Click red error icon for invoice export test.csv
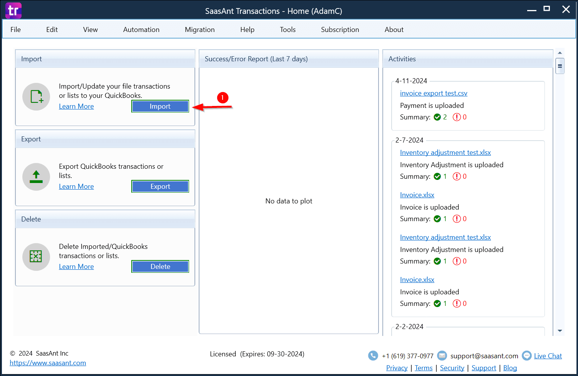Image resolution: width=578 pixels, height=376 pixels. click(x=457, y=117)
